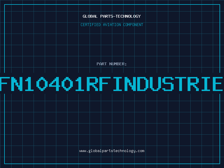The width and height of the screenshot is (224, 168).
Task: Select the CERTIFIED AVIATION COMPONENT subtitle
Action: pos(112,25)
